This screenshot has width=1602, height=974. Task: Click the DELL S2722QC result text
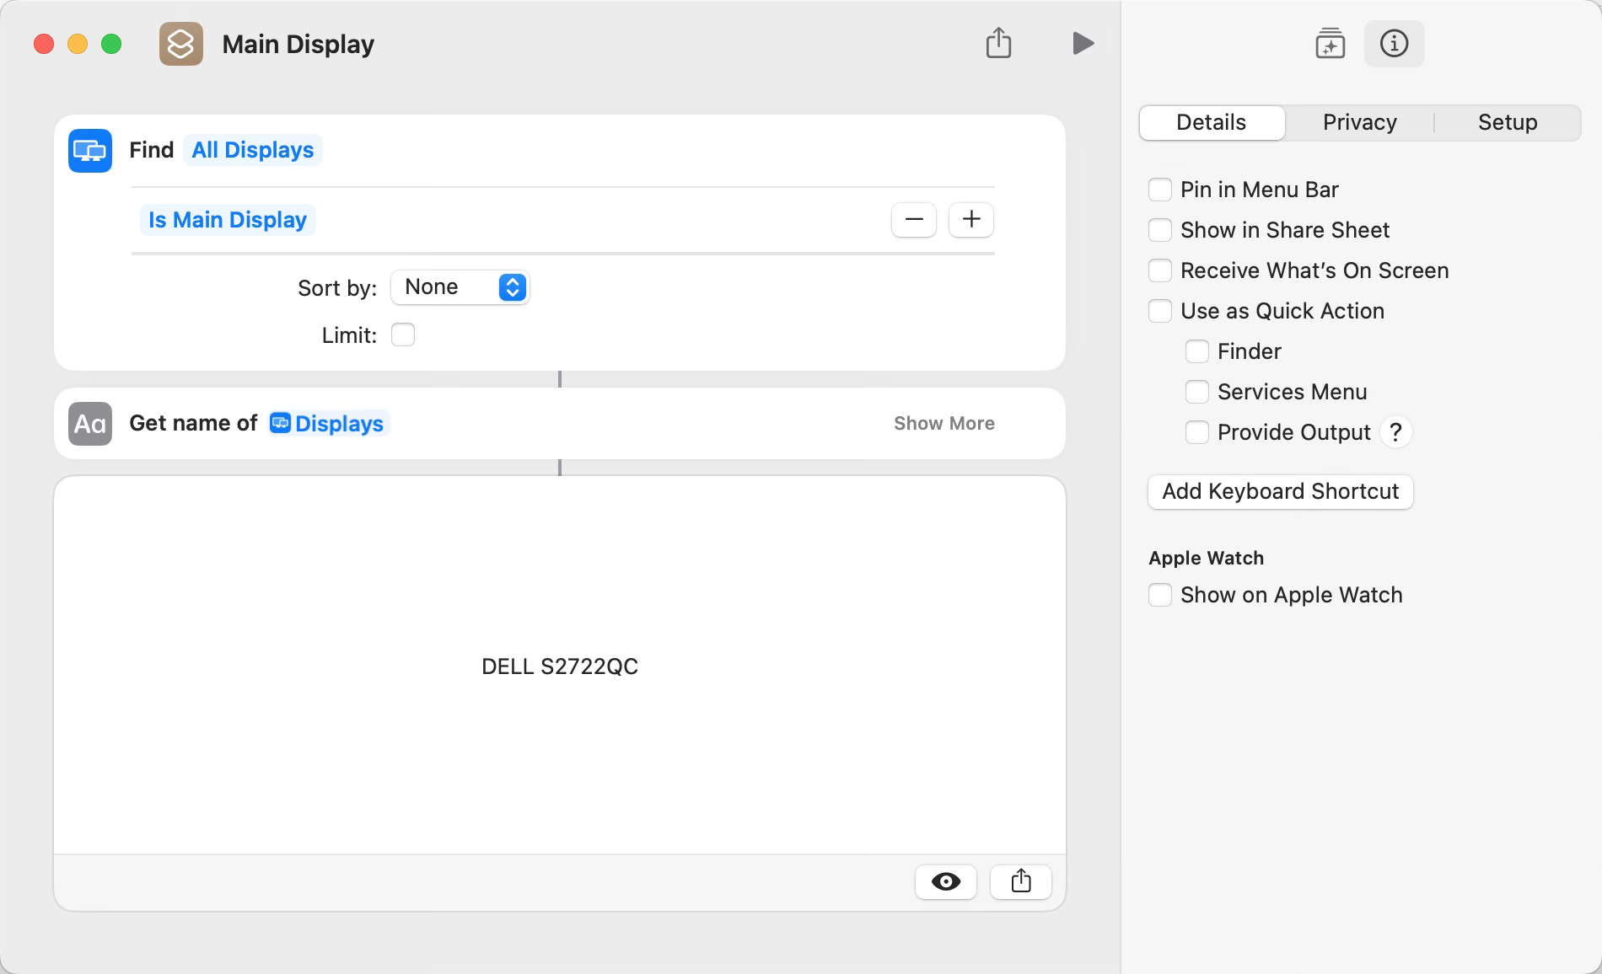point(560,666)
